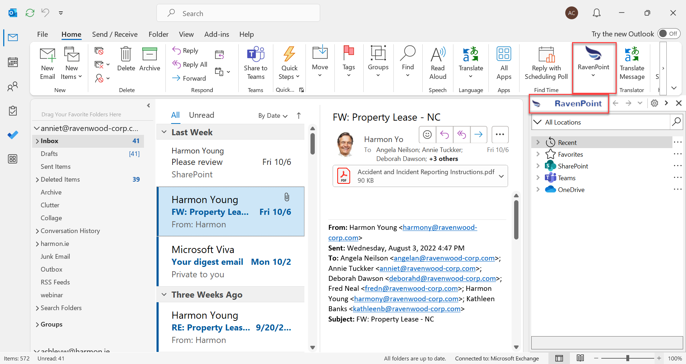The width and height of the screenshot is (686, 364).
Task: Click the RavenPoint search magnifier icon
Action: [676, 122]
